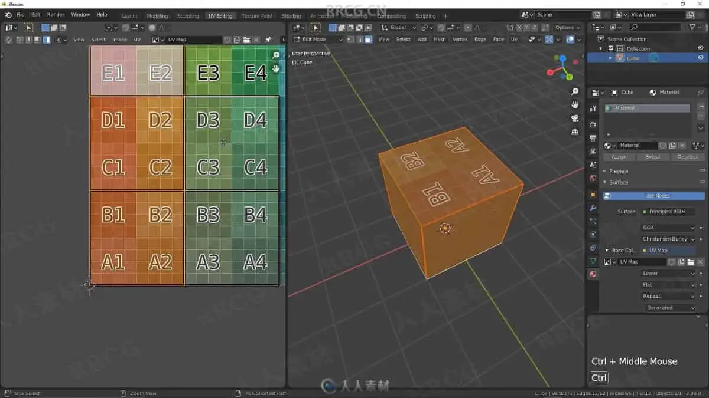Click the zoom magnifier icon in 3D viewport
The image size is (709, 398).
pyautogui.click(x=574, y=92)
